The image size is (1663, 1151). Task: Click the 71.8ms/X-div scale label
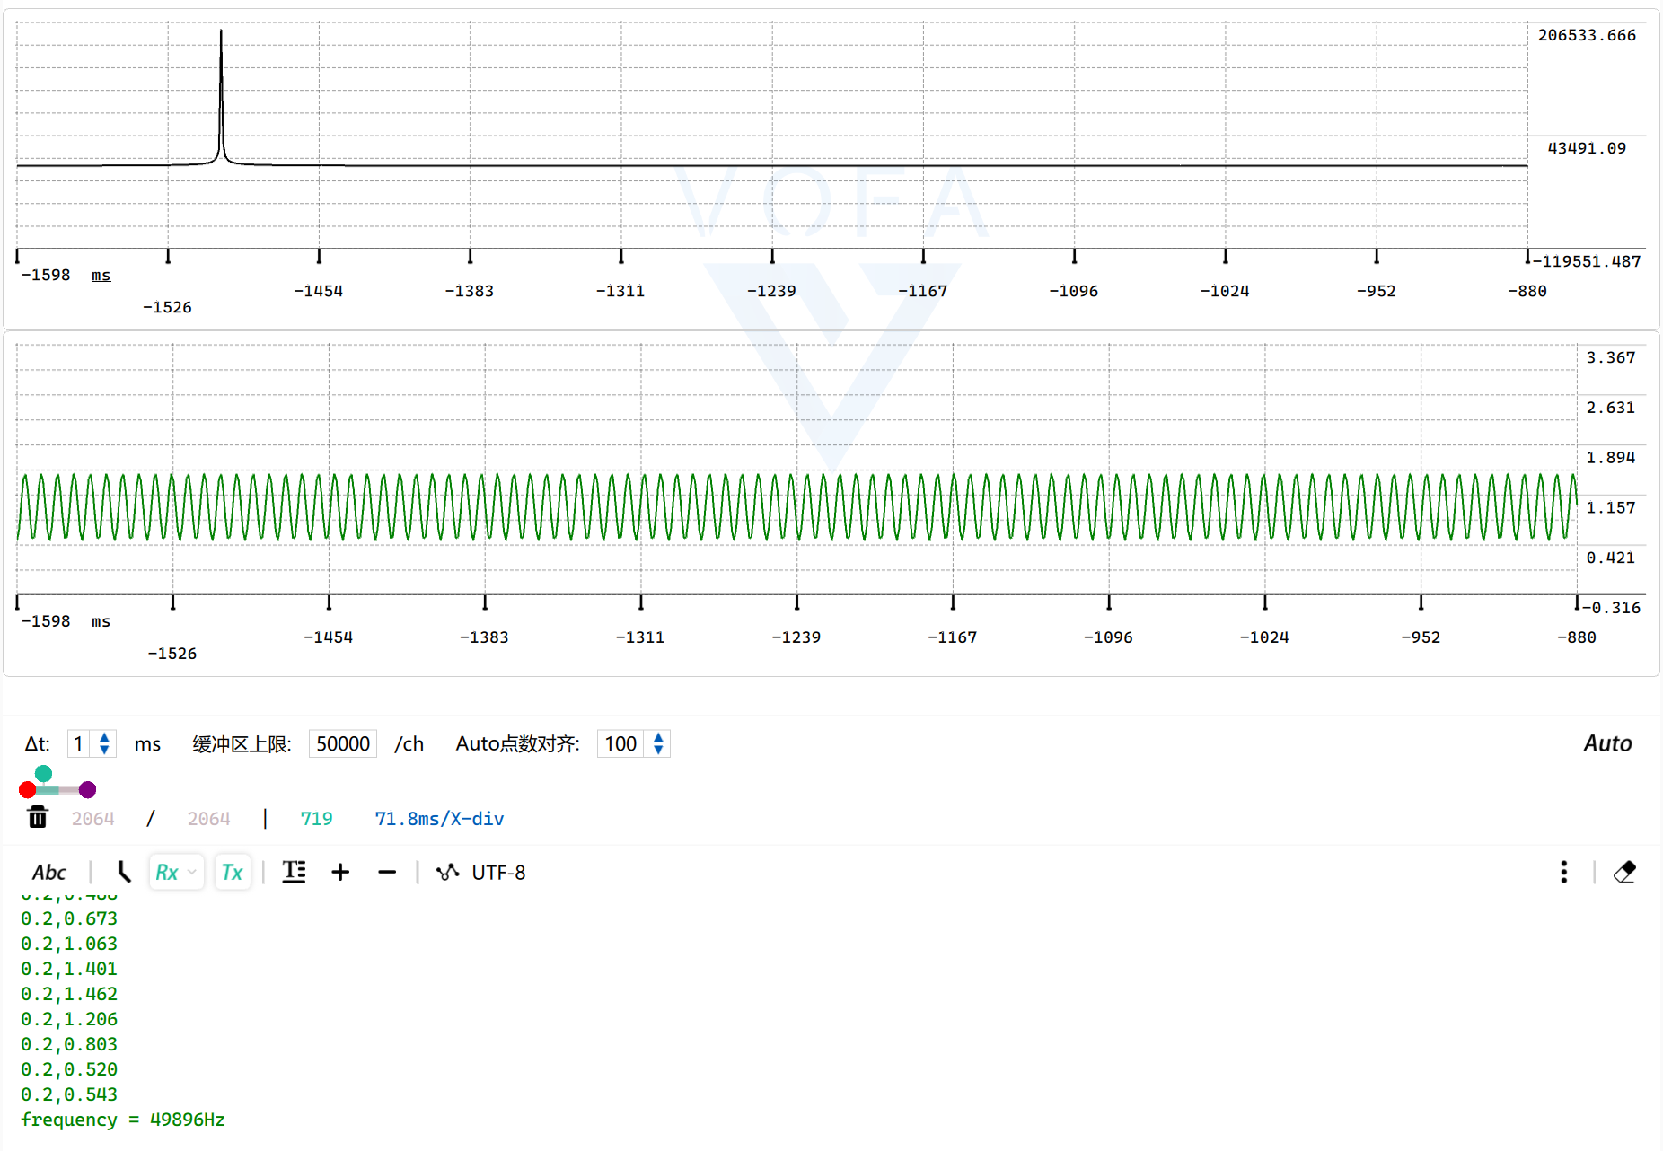point(439,818)
